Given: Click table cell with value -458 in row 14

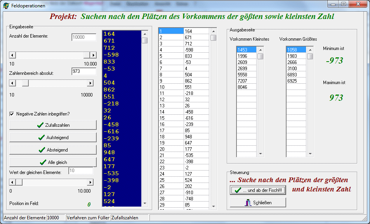Looking at the screenshot, I should (196, 112).
